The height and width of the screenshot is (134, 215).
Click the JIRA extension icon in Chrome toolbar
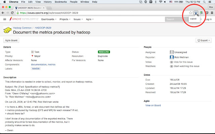[x=196, y=13]
